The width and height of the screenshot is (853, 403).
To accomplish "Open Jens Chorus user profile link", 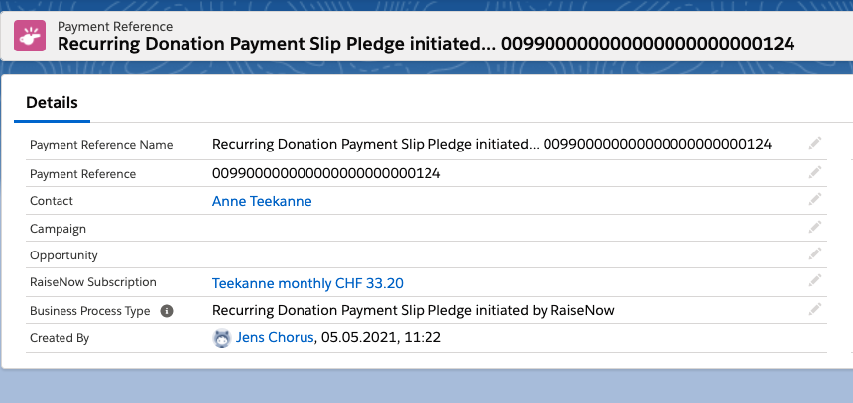I will pyautogui.click(x=275, y=338).
